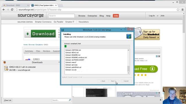Viewport: 186px width, 104px height.
Task: Click the red Jobs button
Action: tap(116, 16)
